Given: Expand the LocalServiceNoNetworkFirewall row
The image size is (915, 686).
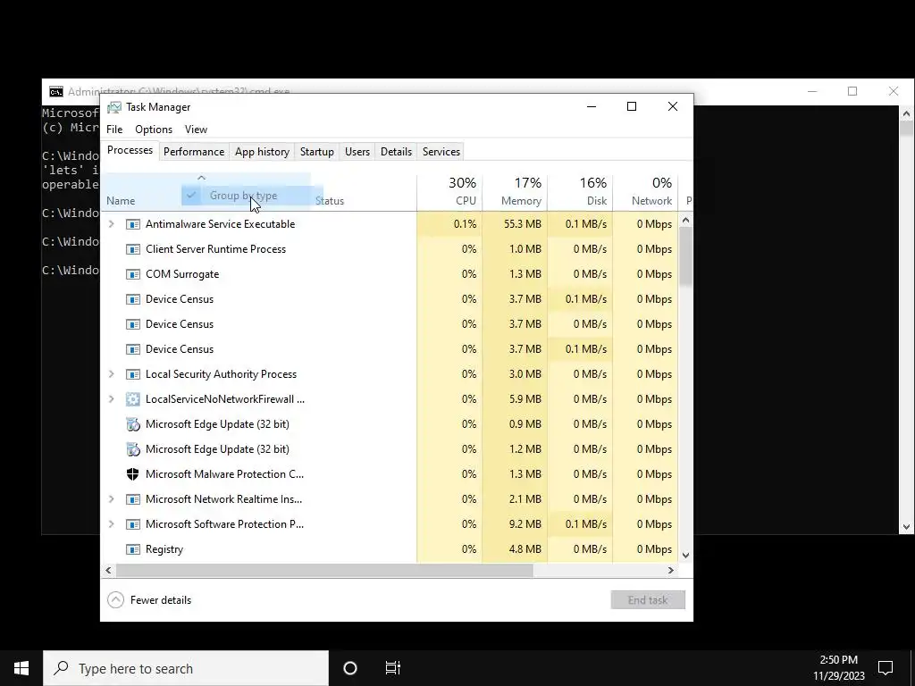Looking at the screenshot, I should pos(112,399).
